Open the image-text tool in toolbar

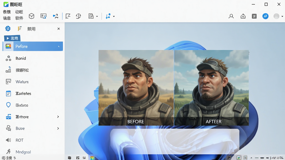coord(43,16)
